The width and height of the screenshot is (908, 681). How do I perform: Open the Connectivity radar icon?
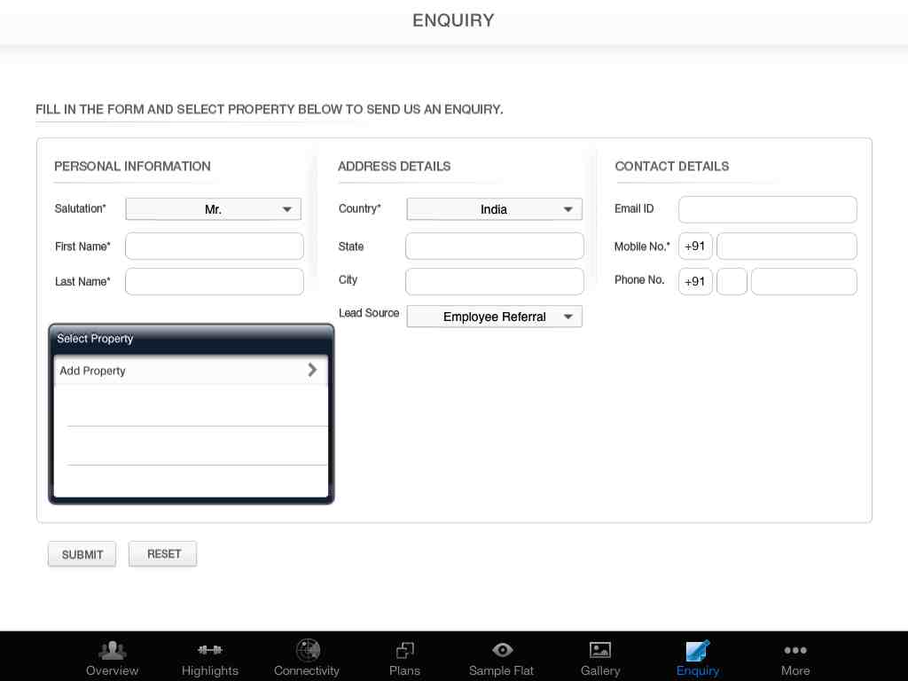307,650
